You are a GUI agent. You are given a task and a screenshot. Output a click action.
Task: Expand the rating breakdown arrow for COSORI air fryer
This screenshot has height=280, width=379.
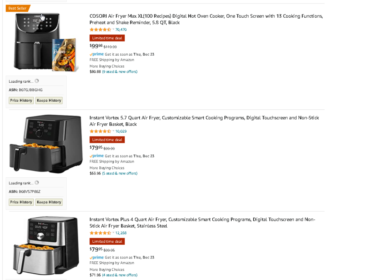[113, 30]
